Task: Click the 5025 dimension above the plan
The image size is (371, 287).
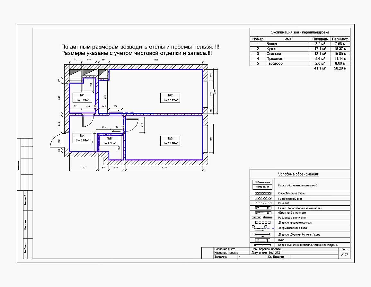Action: [x=155, y=60]
